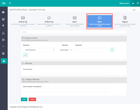Open the warning triangle sidebar icon

click(x=4, y=61)
